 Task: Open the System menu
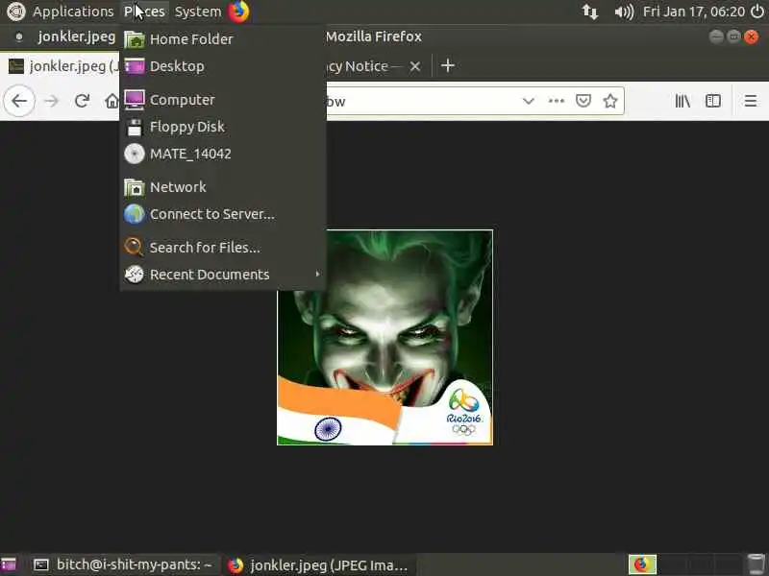click(198, 12)
